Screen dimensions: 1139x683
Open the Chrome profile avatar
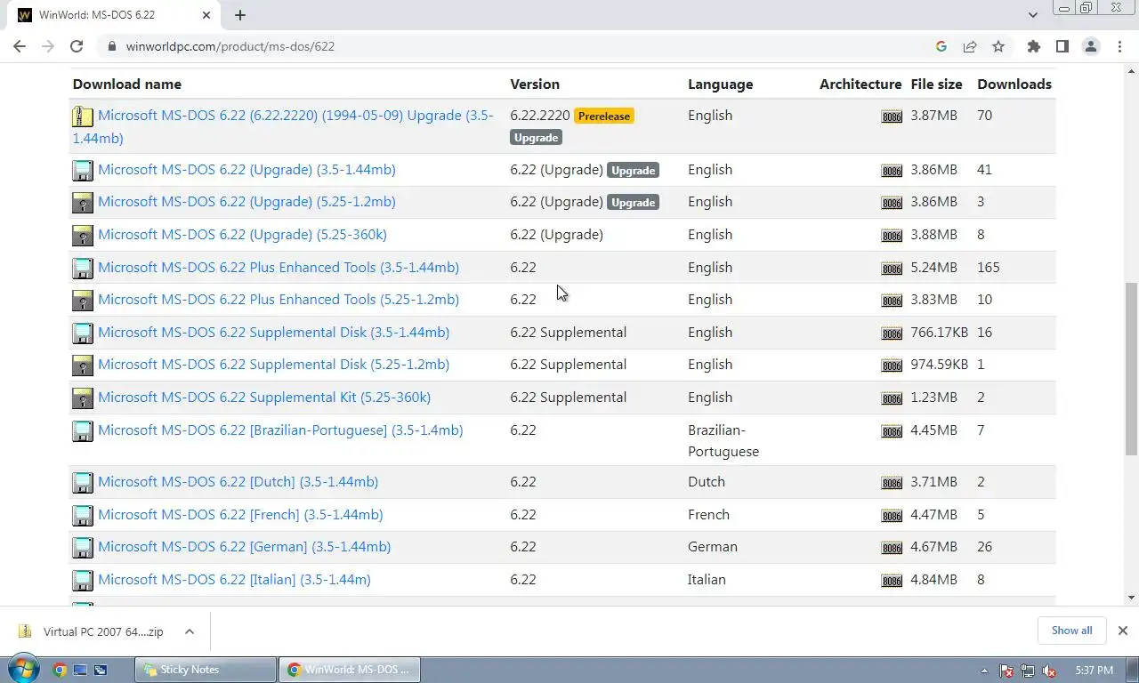click(x=1090, y=46)
